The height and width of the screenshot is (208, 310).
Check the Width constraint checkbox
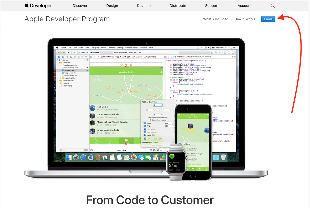point(143,123)
